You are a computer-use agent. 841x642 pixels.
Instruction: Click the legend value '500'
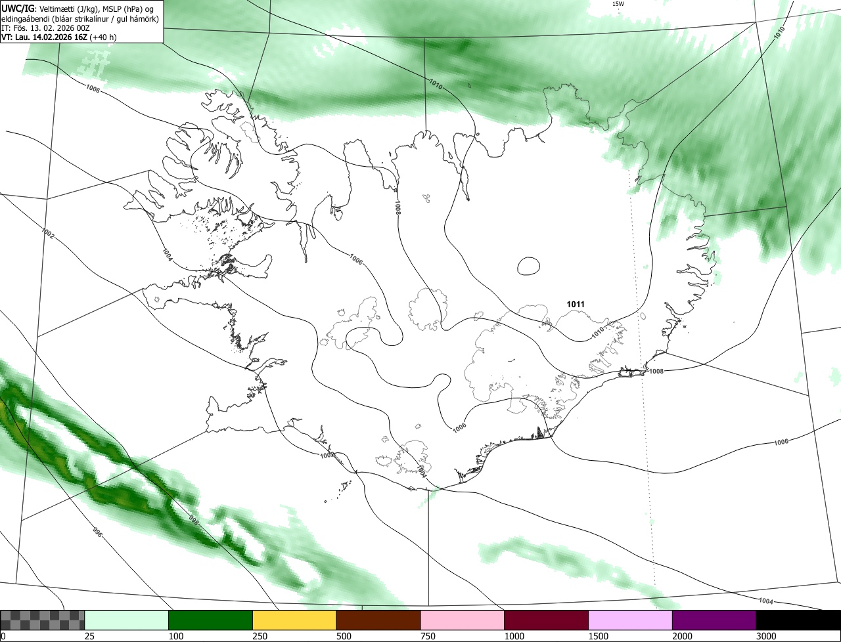click(x=344, y=635)
